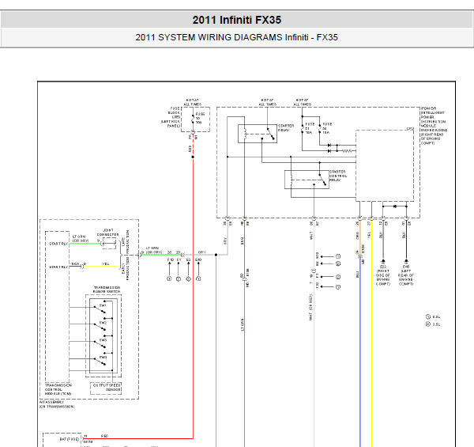The image size is (474, 447).
Task: Select the 'BAT (FUSE)' label at the bottom
Action: click(x=70, y=439)
